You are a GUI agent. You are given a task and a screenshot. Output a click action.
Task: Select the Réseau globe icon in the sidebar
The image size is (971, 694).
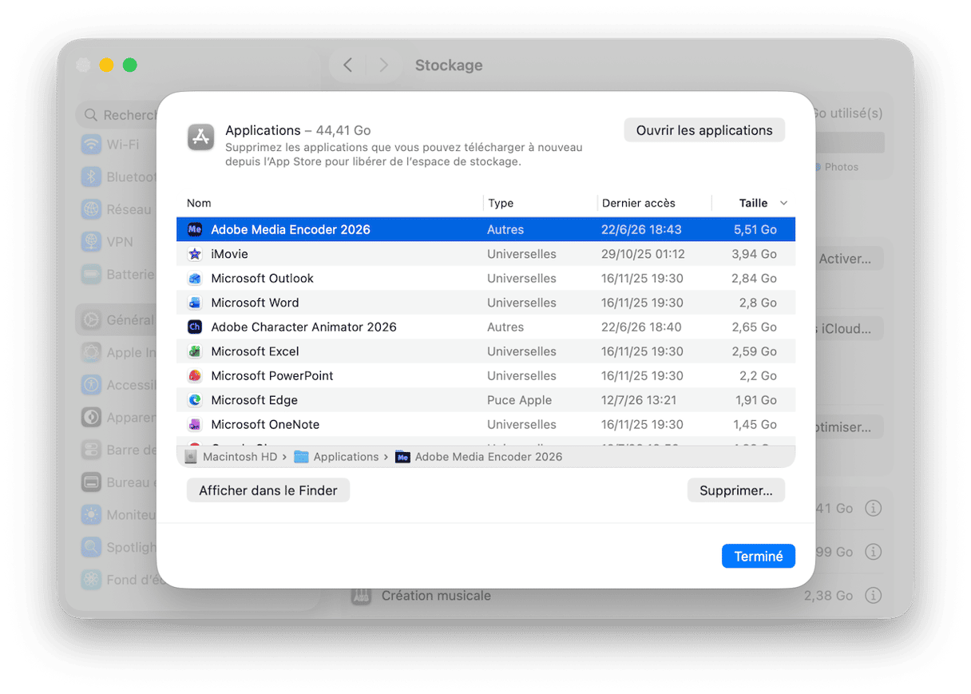tap(92, 210)
